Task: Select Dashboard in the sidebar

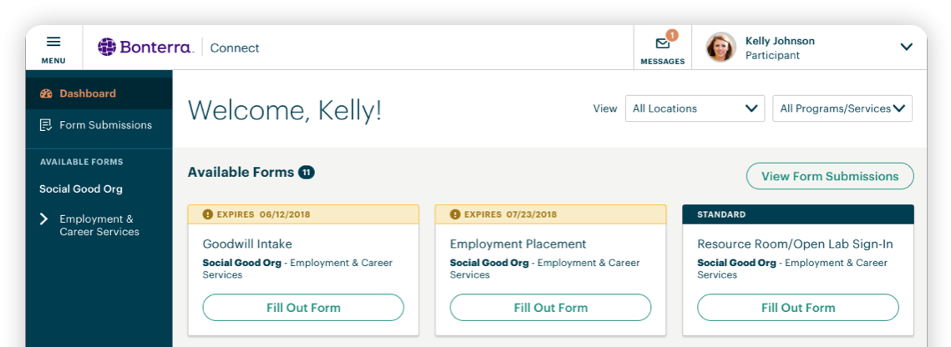Action: 88,94
